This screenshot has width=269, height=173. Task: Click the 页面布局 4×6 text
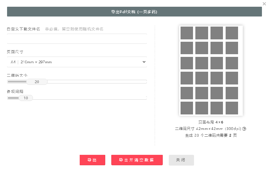(211, 122)
